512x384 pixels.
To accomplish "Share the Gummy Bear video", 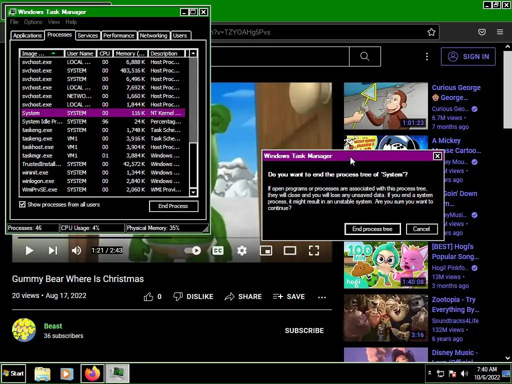I will tap(243, 296).
